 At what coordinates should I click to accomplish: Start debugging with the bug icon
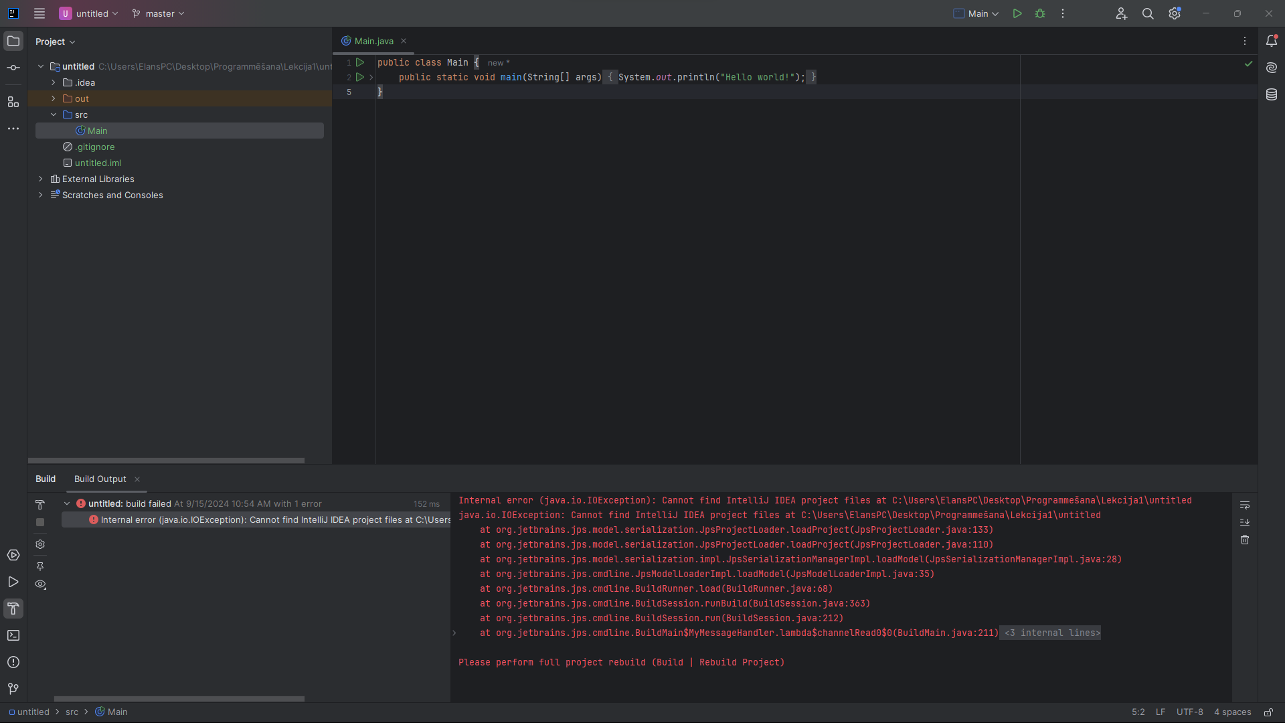click(1040, 13)
